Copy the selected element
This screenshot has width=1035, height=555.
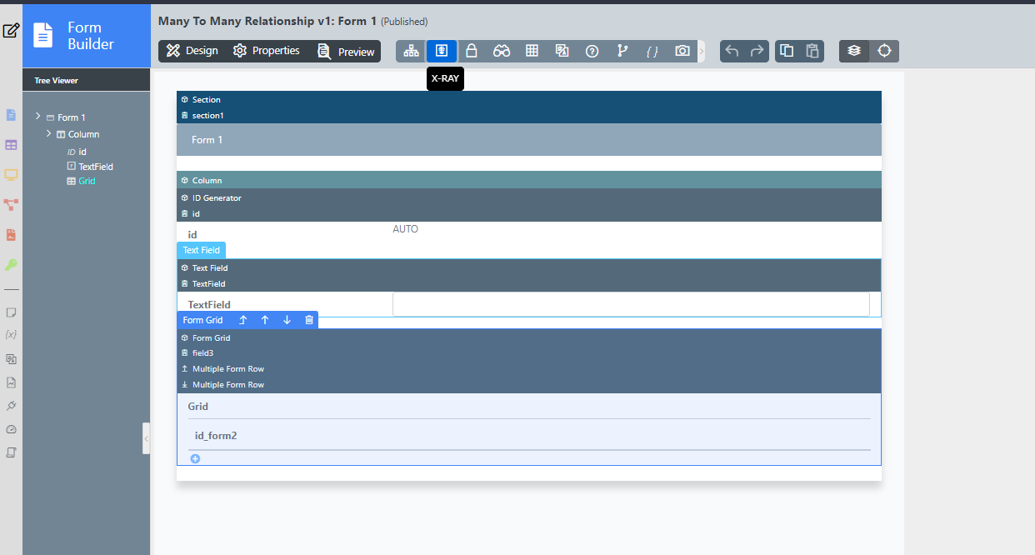(x=787, y=51)
